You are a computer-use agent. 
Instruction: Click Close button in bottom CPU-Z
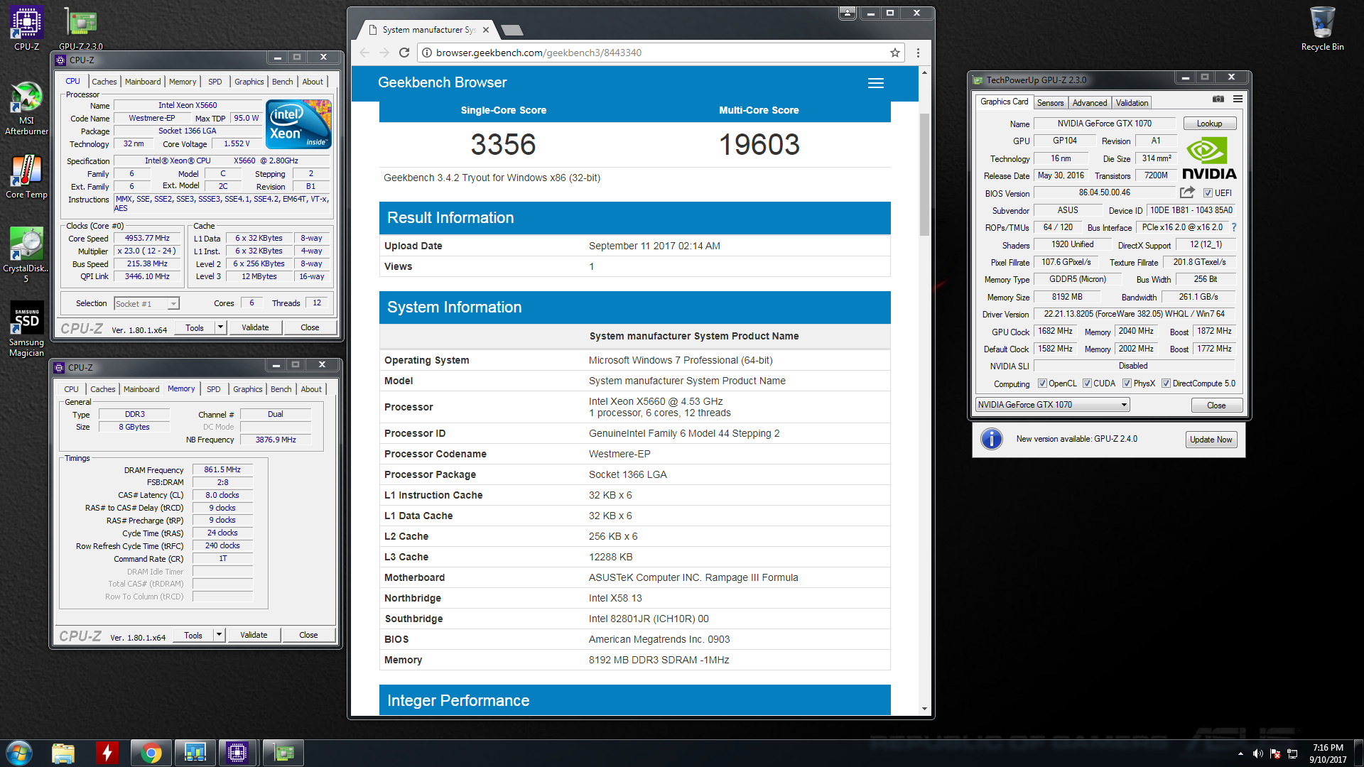308,635
